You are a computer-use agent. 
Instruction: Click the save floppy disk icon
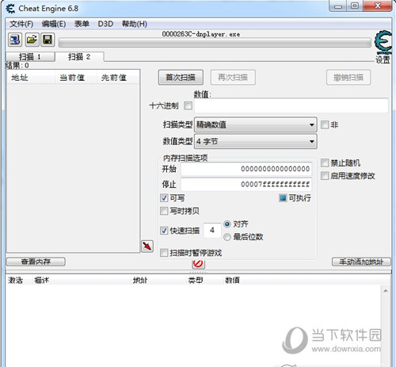(48, 40)
